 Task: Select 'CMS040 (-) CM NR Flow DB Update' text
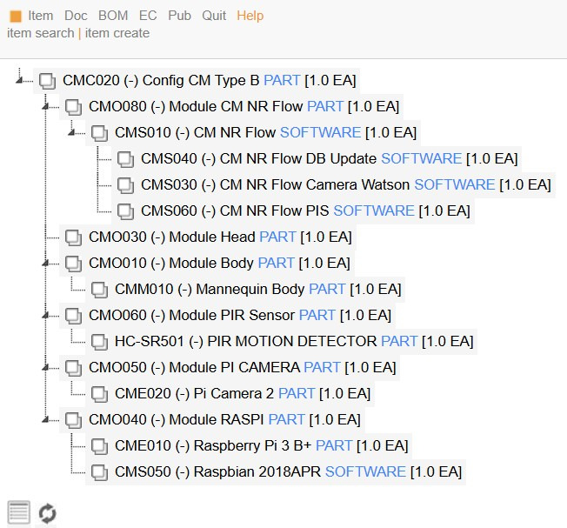click(x=259, y=158)
